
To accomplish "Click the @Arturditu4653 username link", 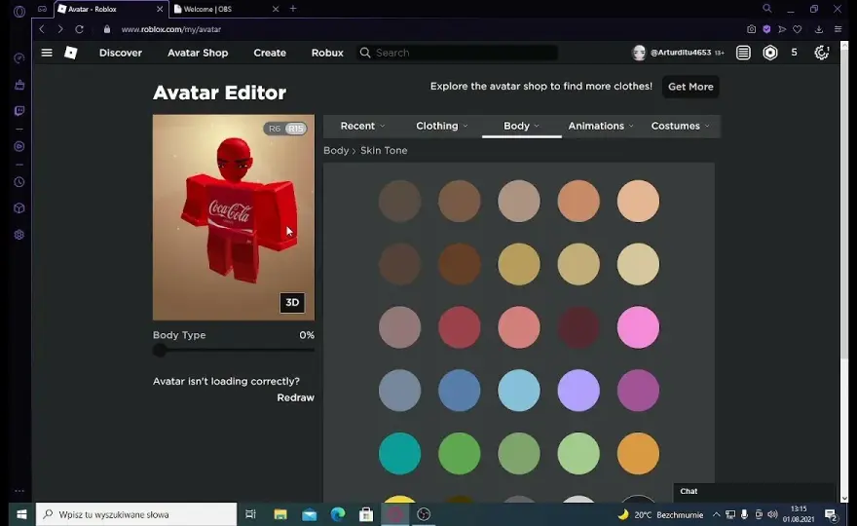I will point(681,53).
